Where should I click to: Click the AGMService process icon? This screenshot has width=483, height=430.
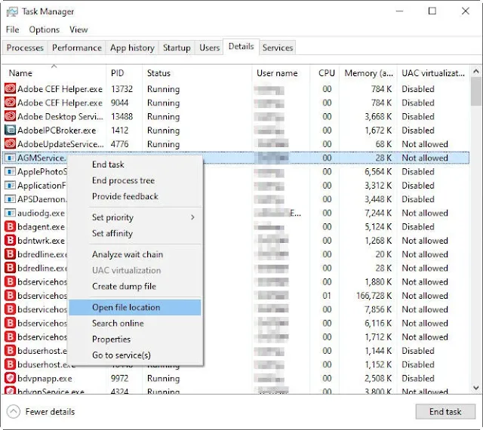tap(10, 158)
